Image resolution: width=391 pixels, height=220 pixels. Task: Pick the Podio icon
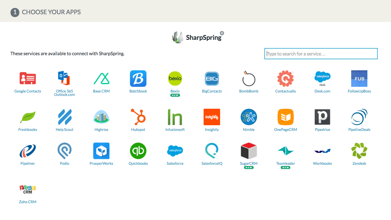pos(65,151)
